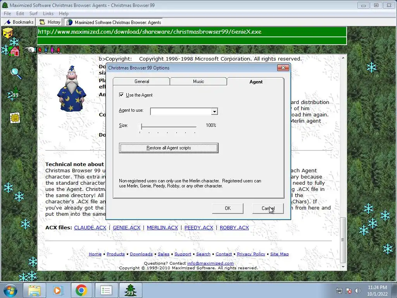Open the Bookmarks tab
Viewport: 397px width, 298px height.
[19, 22]
